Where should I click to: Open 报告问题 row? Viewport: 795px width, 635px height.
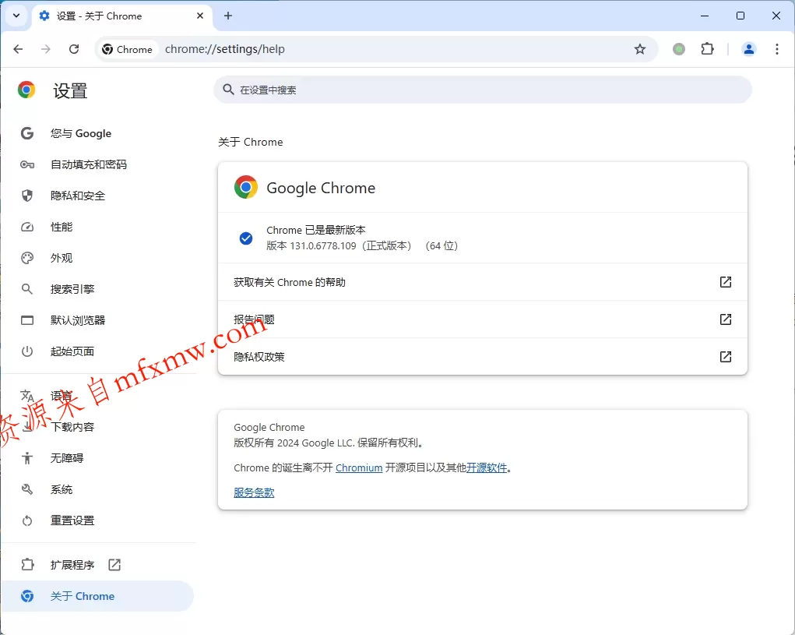click(483, 319)
